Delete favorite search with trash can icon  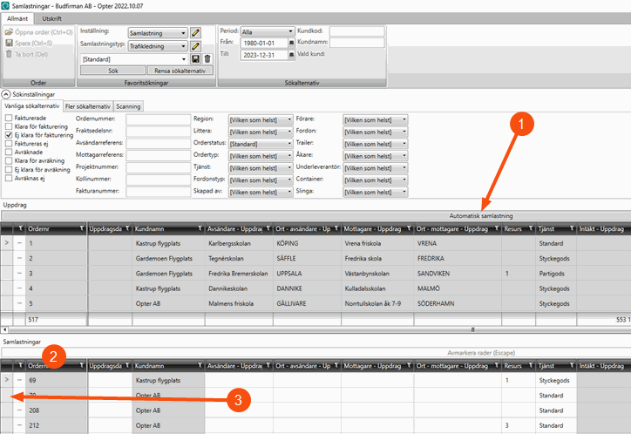point(207,58)
